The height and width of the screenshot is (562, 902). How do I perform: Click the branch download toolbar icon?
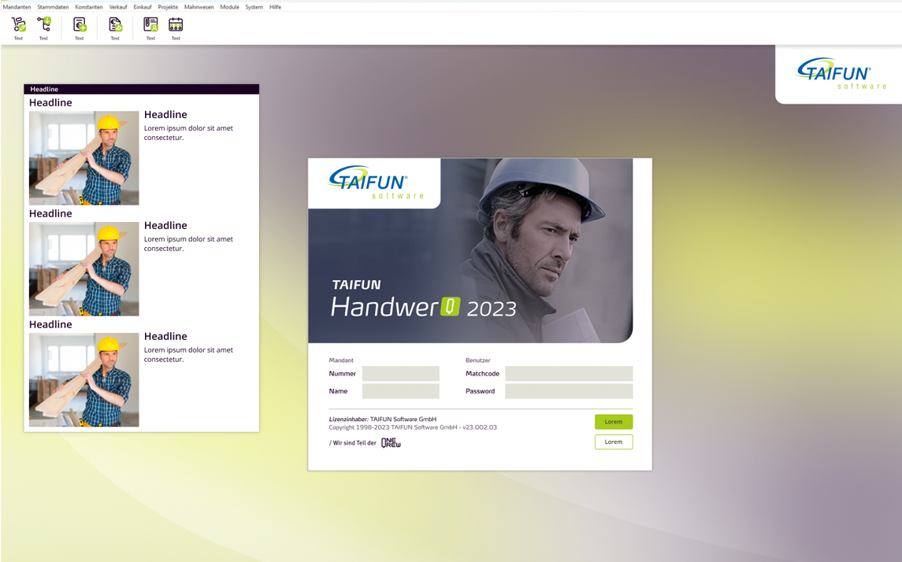43,25
